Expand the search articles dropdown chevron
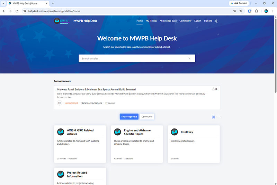277x185 pixels. 189,58
